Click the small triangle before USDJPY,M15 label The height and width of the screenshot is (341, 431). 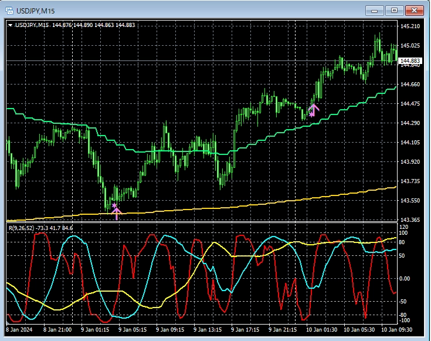[x=10, y=25]
